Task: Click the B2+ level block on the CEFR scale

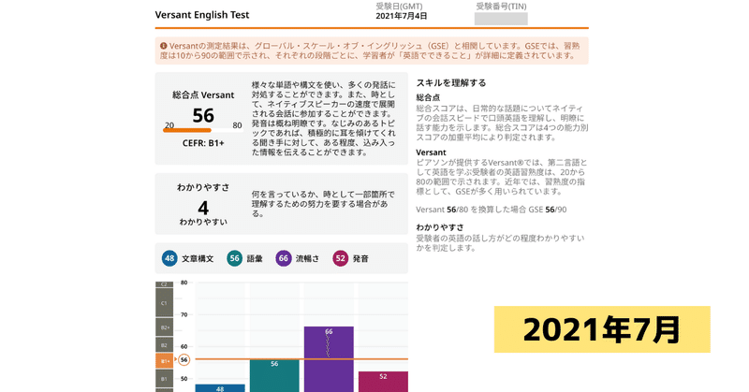Action: click(x=165, y=327)
